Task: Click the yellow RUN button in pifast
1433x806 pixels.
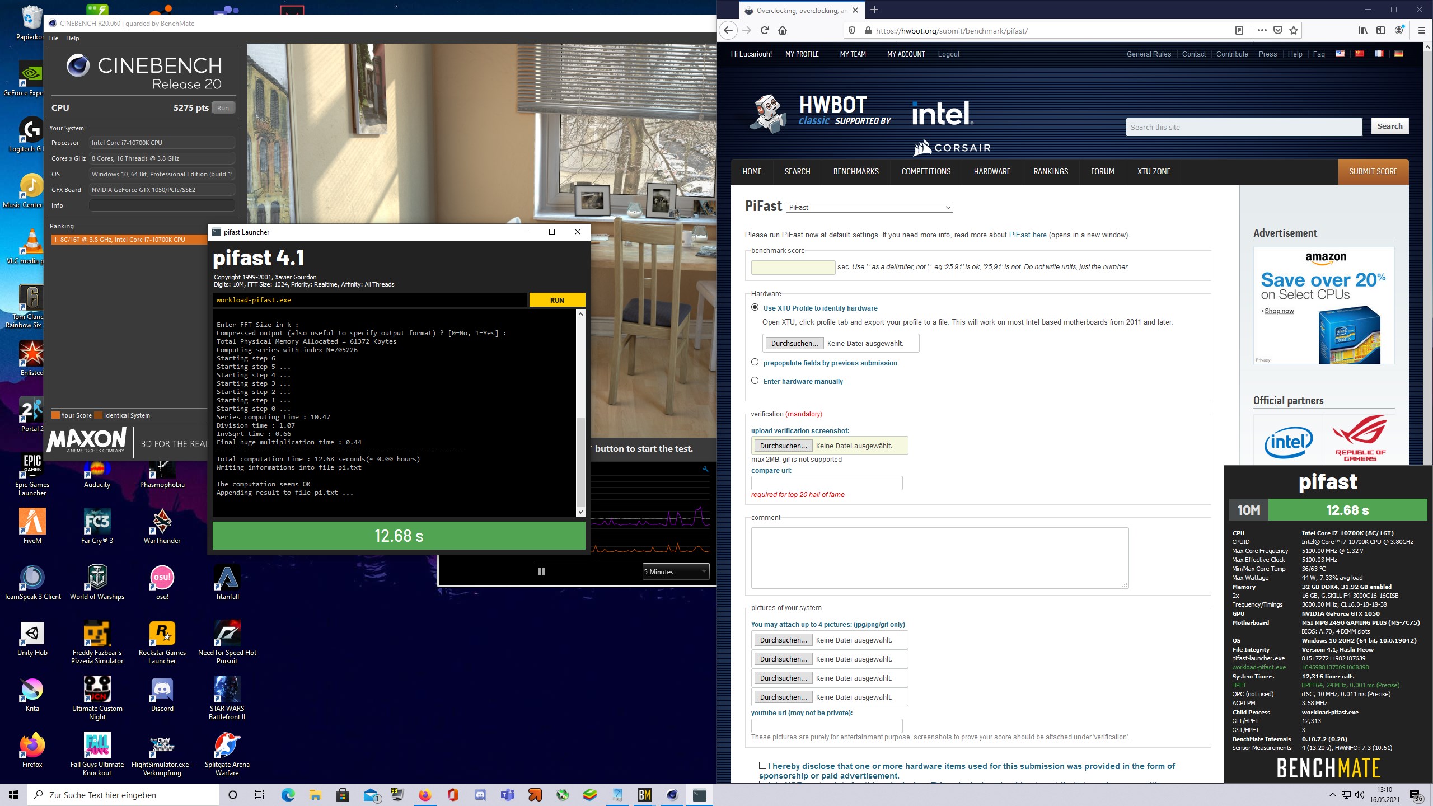Action: coord(557,300)
